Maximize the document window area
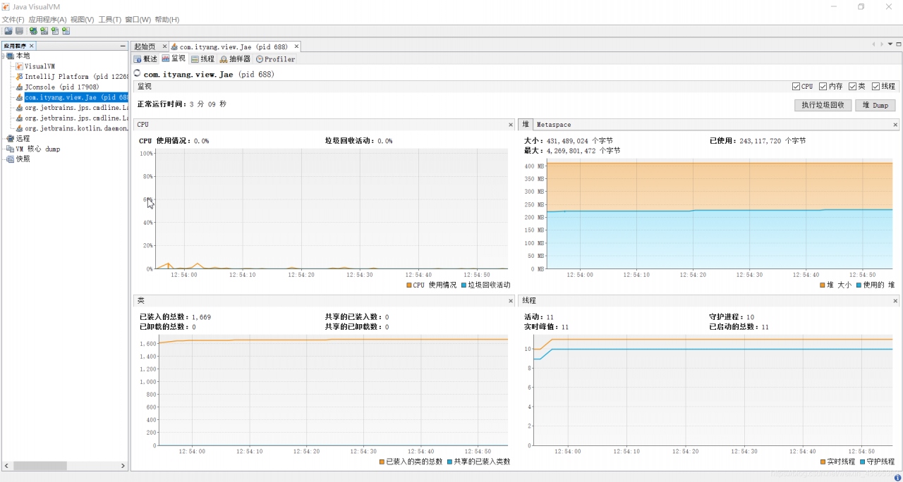Image resolution: width=903 pixels, height=482 pixels. click(898, 44)
